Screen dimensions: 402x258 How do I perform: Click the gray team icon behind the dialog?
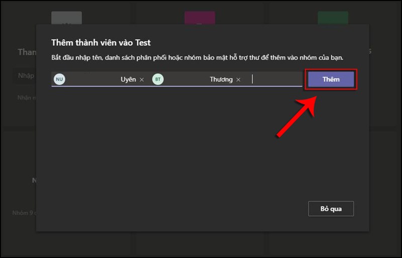(x=66, y=18)
